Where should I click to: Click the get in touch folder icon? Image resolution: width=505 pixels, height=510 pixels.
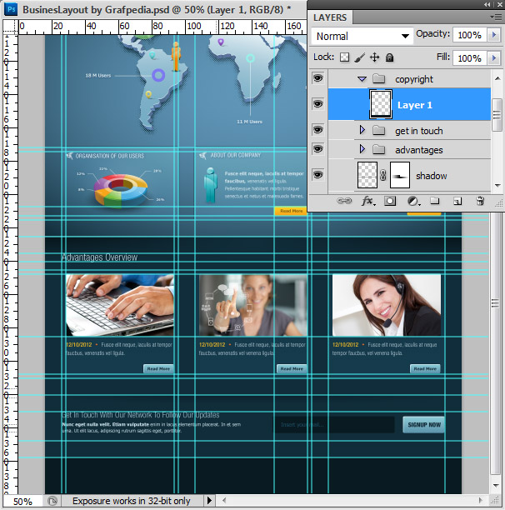pos(378,131)
